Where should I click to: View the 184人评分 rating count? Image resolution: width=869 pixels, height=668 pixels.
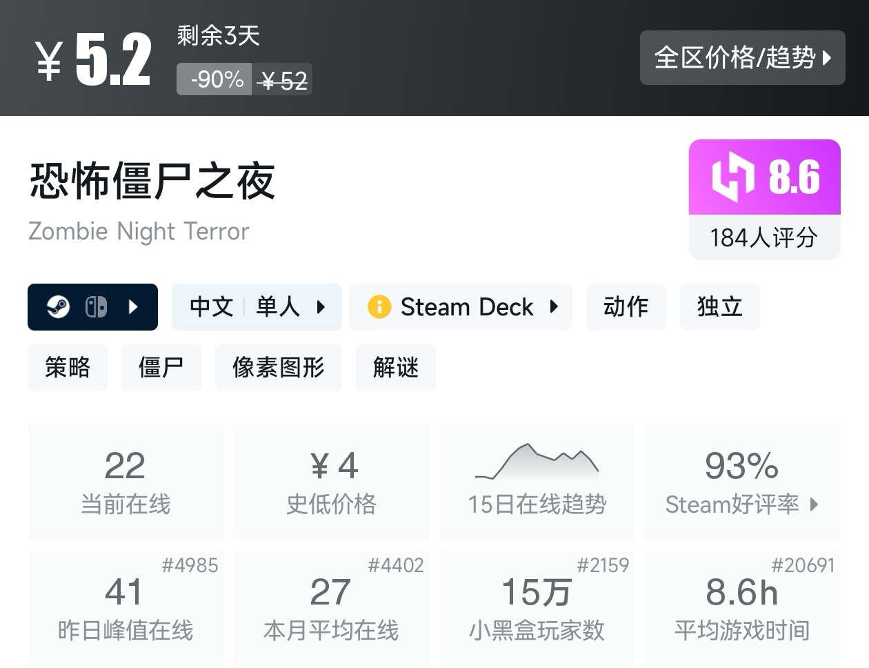tap(764, 237)
